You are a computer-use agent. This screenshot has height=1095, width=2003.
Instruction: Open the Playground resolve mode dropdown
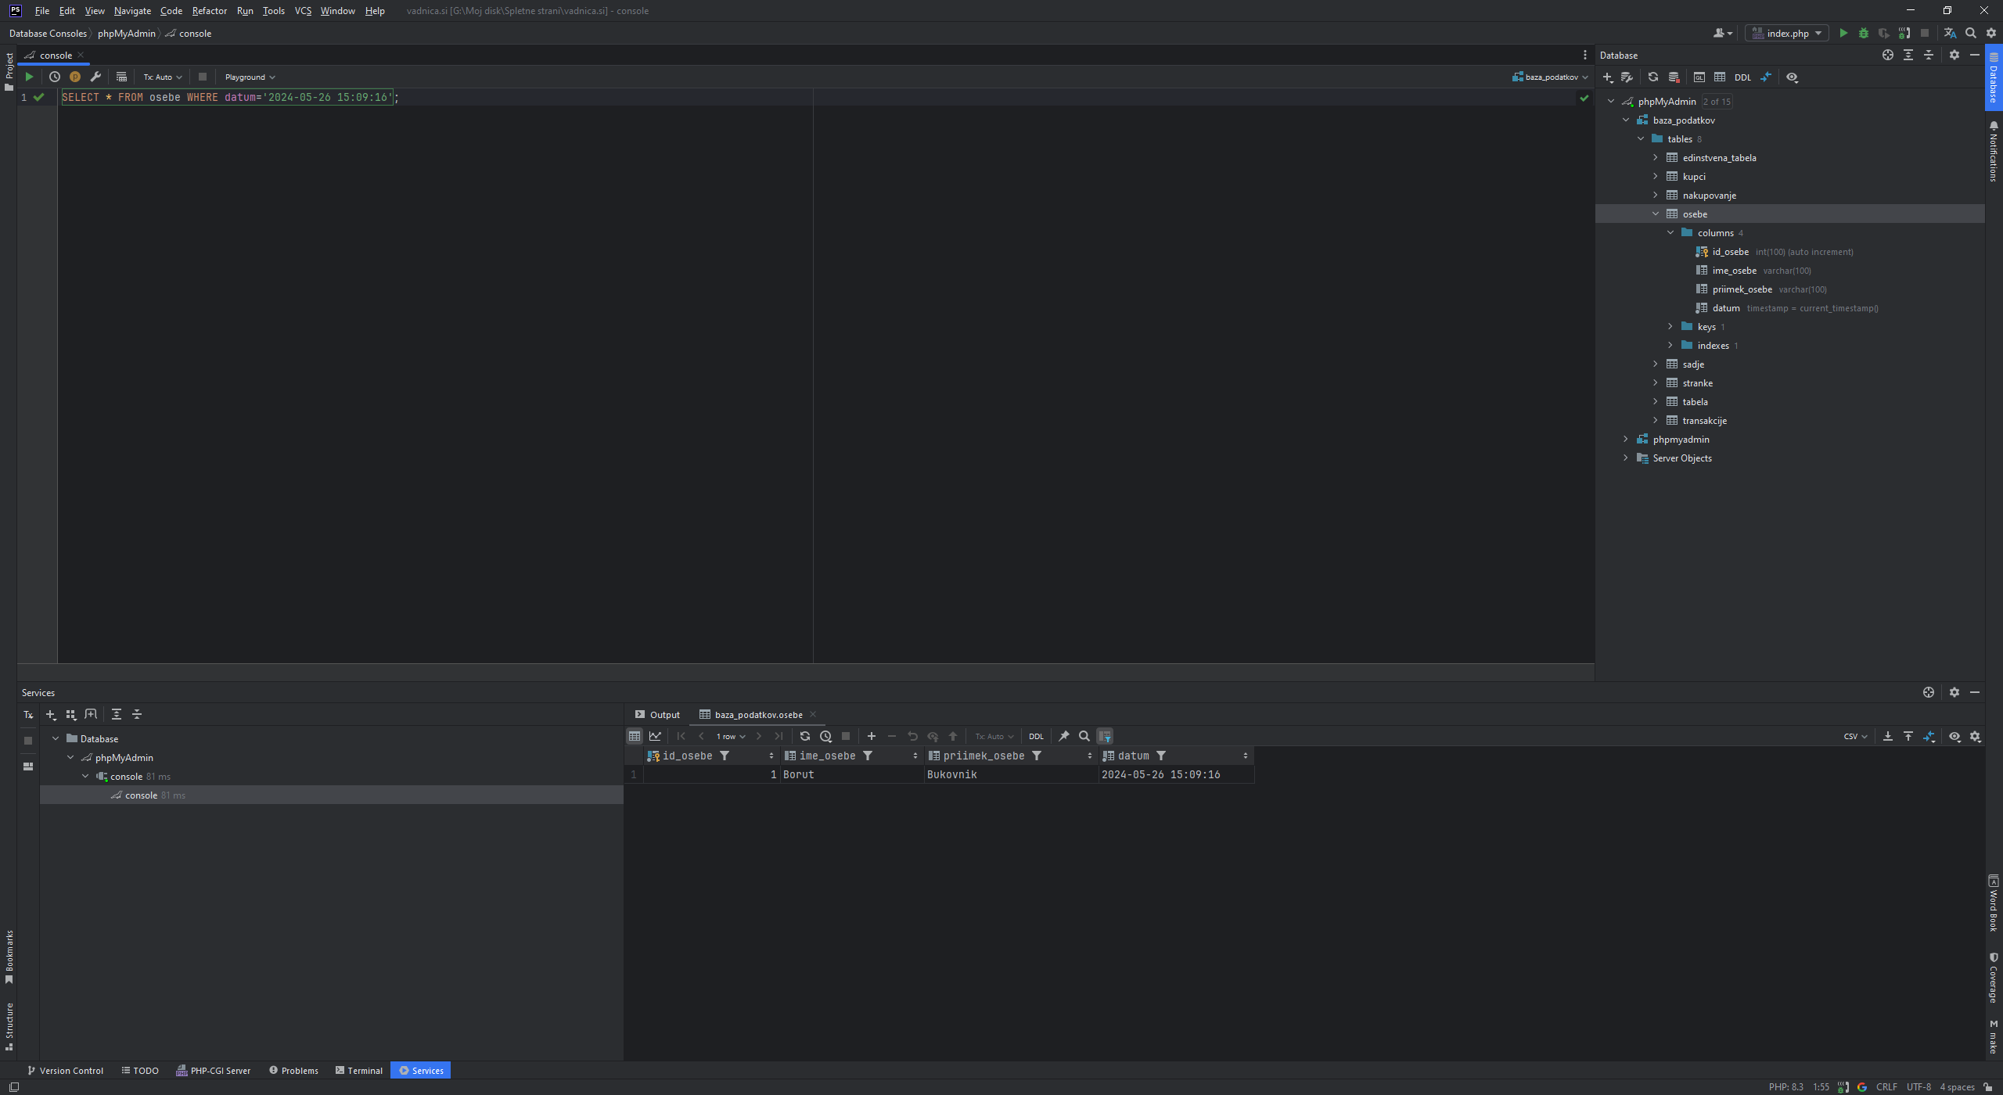pyautogui.click(x=250, y=77)
